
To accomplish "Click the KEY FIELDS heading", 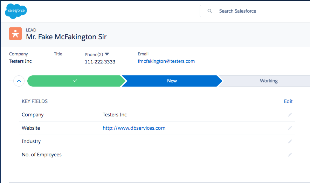I will pos(35,101).
